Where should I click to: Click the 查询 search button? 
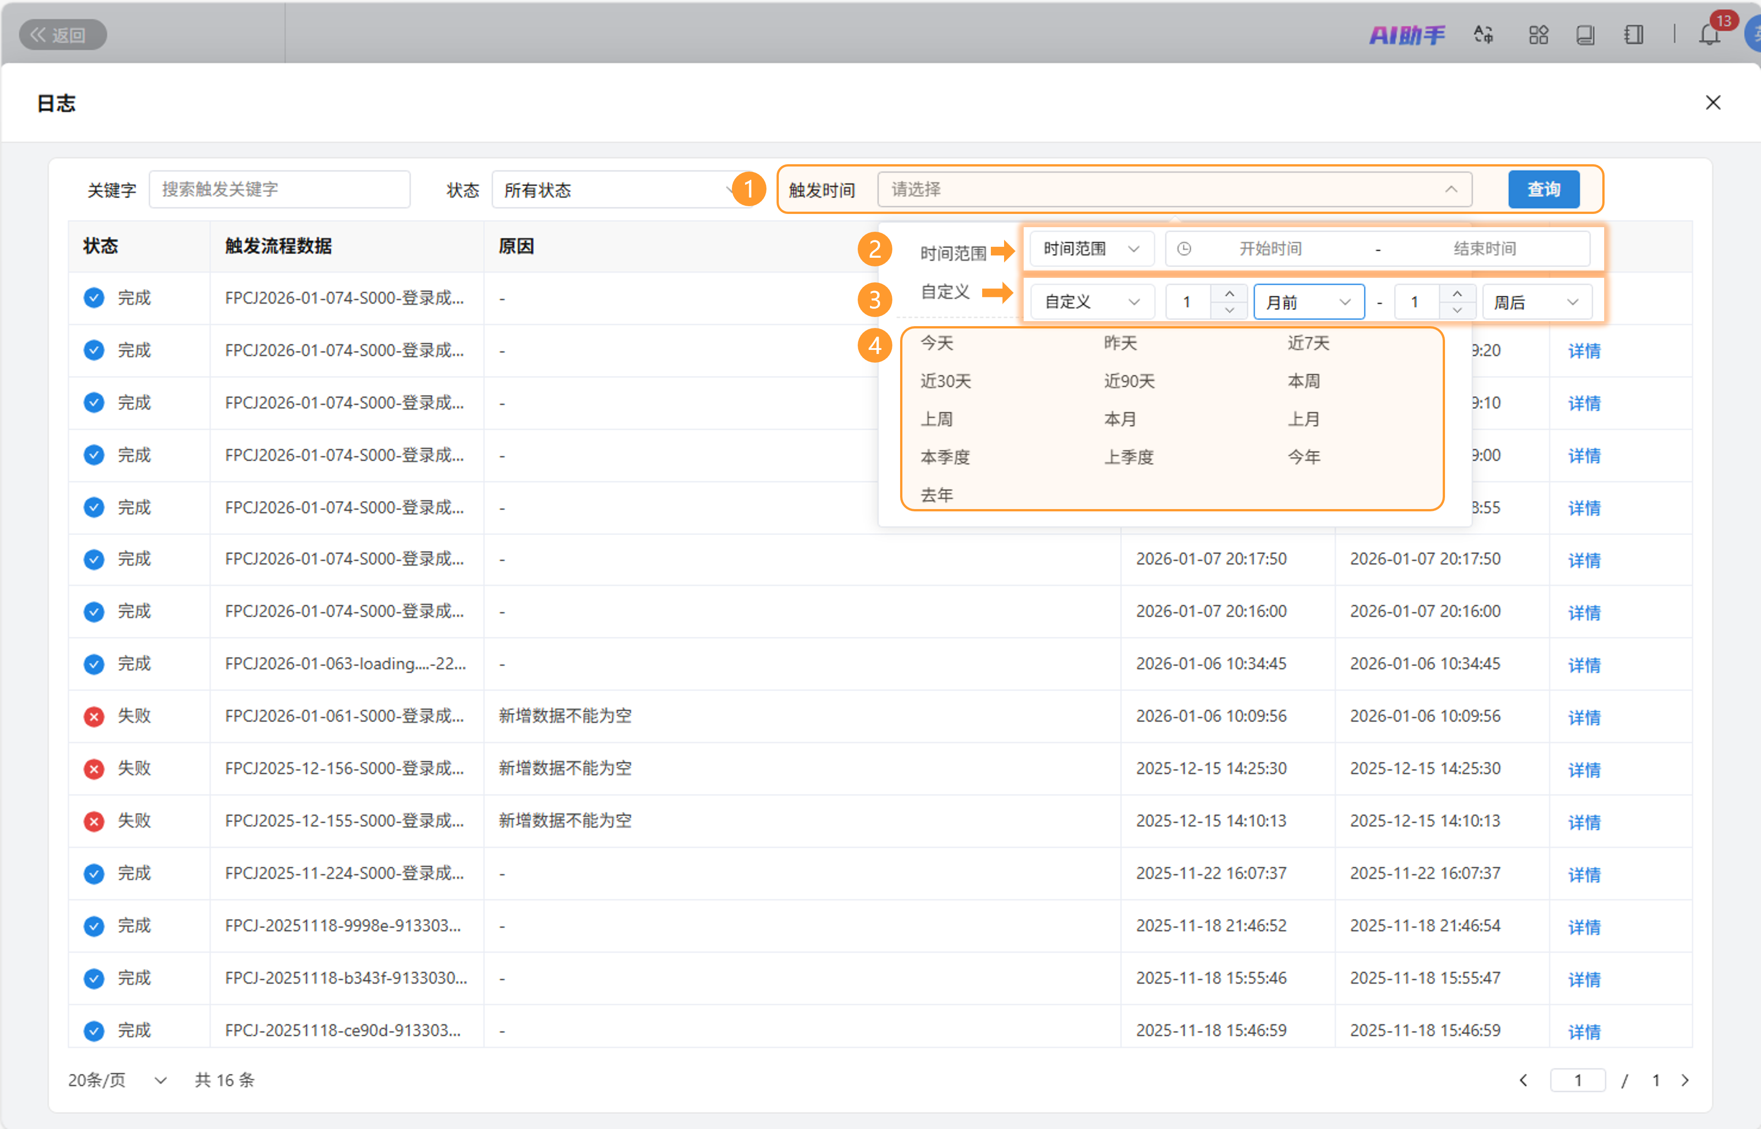click(1543, 190)
